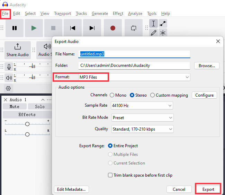Open the Quality dropdown
The height and width of the screenshot is (195, 225).
(143, 129)
